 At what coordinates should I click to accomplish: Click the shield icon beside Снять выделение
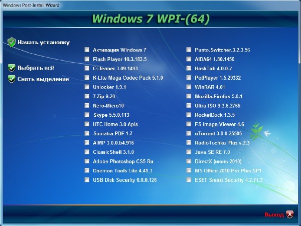[x=12, y=79]
